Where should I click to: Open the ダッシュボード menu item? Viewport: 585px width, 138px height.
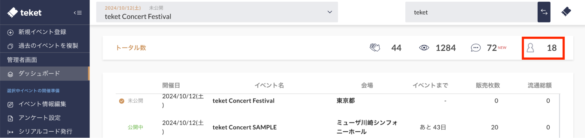pos(39,74)
